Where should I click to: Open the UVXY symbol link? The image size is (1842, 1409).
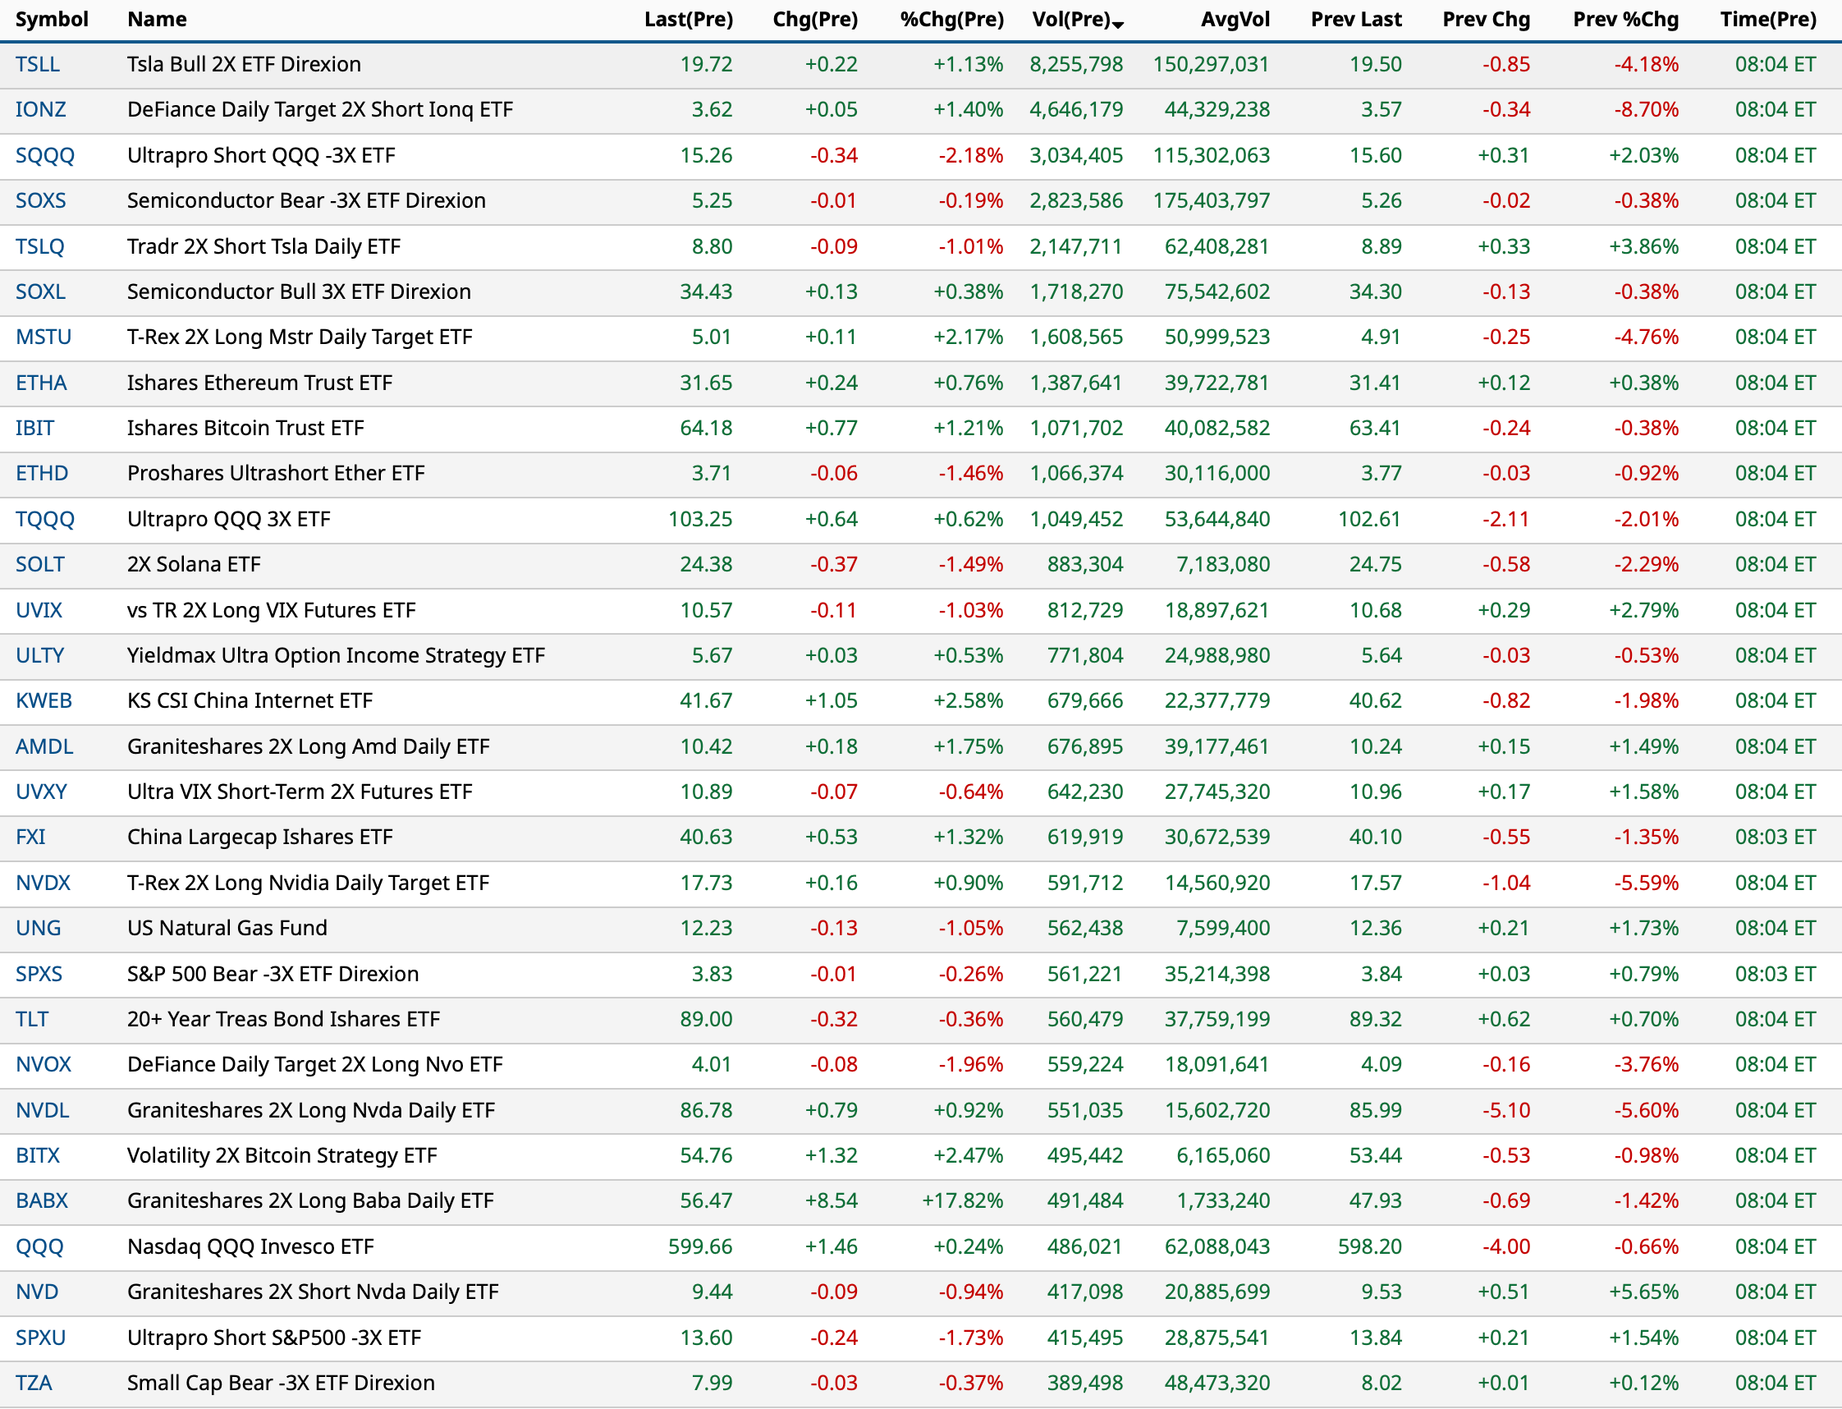pos(41,792)
